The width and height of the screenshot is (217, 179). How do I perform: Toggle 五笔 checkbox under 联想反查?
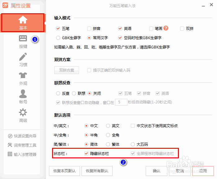120,94
